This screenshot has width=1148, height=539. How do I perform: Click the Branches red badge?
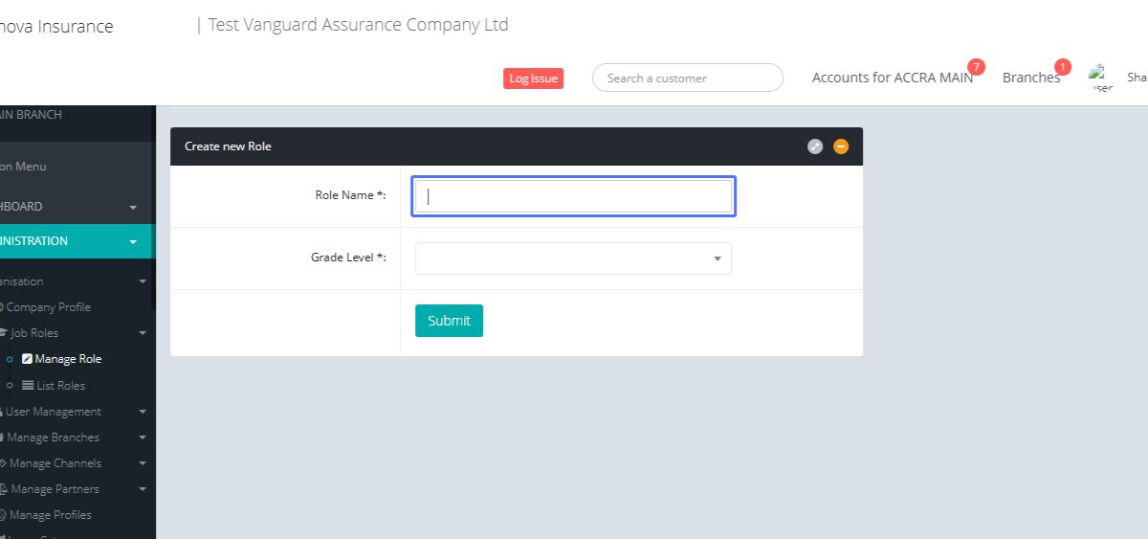click(1063, 67)
